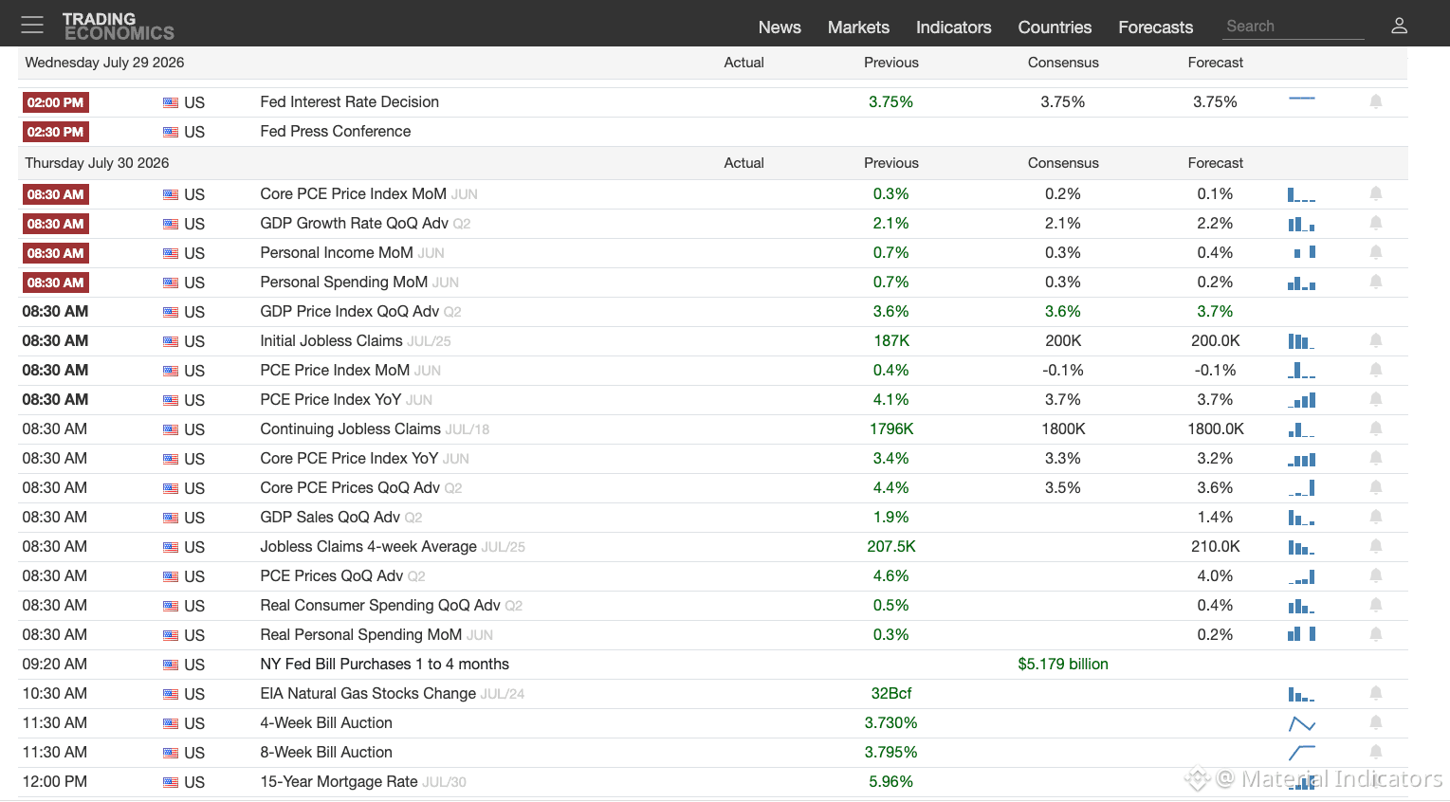
Task: Open bar chart for EIA Natural Gas Stocks Change
Action: [x=1301, y=694]
